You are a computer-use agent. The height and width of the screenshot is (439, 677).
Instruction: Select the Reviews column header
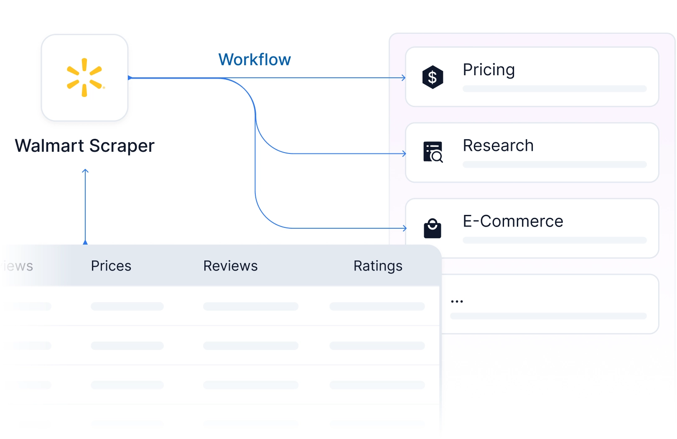coord(230,266)
